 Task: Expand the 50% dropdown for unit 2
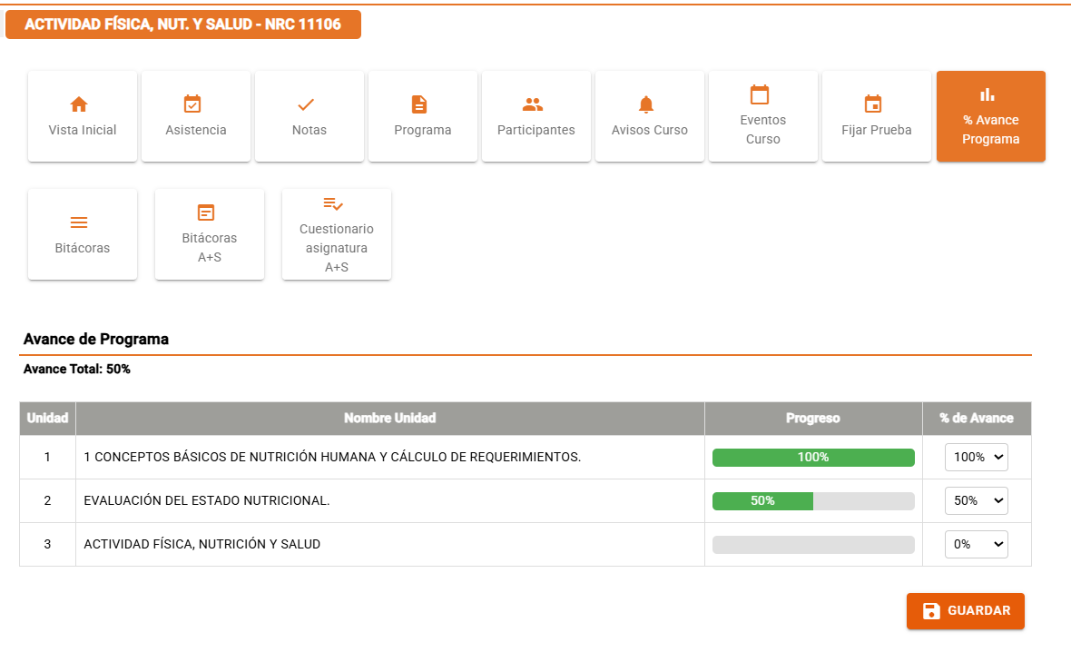coord(977,500)
